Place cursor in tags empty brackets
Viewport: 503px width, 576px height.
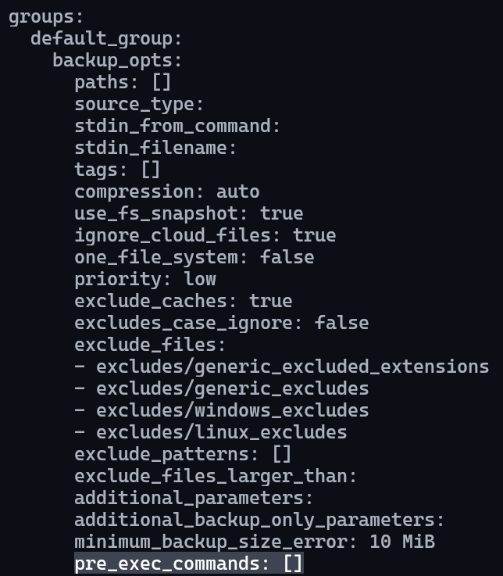tap(151, 170)
